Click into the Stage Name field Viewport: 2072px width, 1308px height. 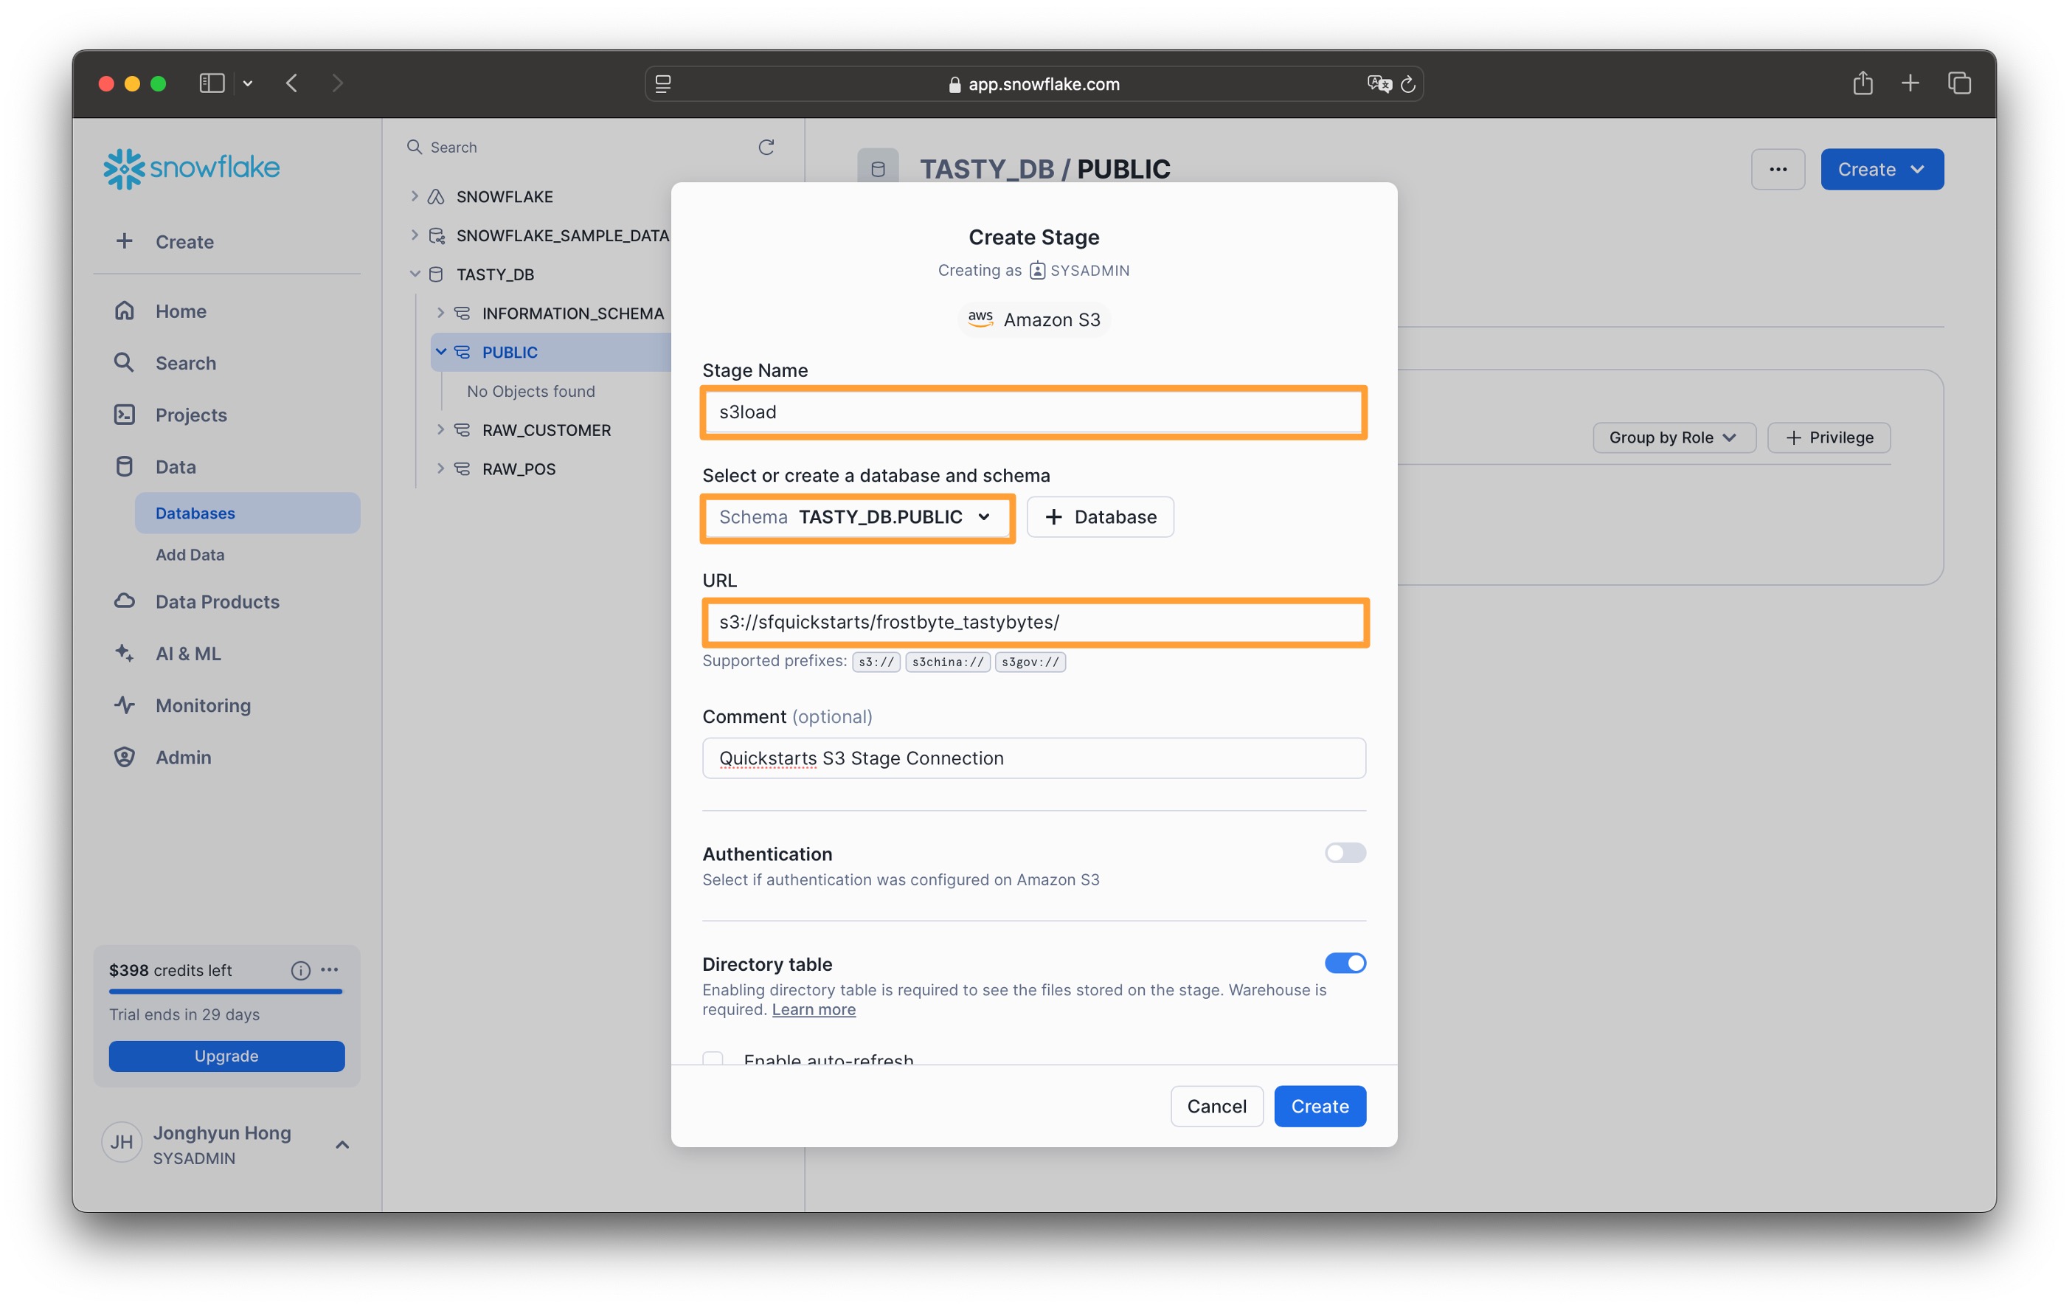coord(1033,412)
